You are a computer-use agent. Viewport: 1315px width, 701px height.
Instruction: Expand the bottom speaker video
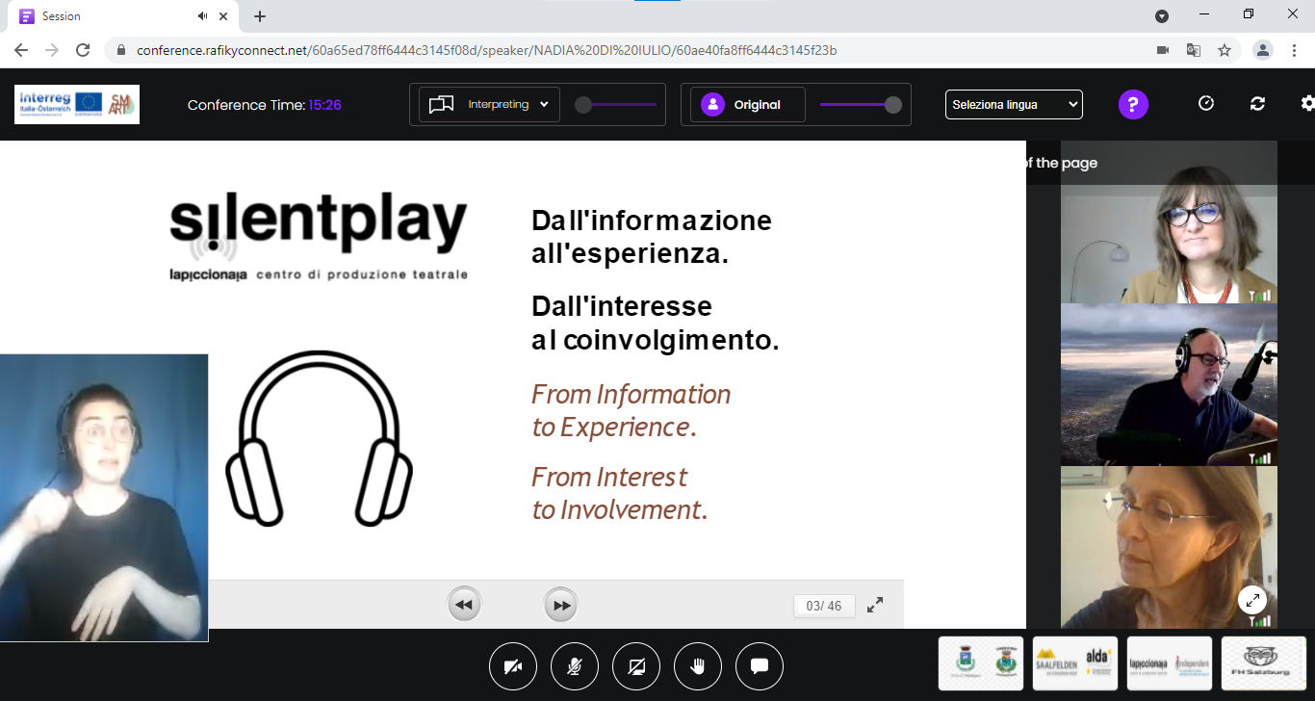pyautogui.click(x=1252, y=600)
